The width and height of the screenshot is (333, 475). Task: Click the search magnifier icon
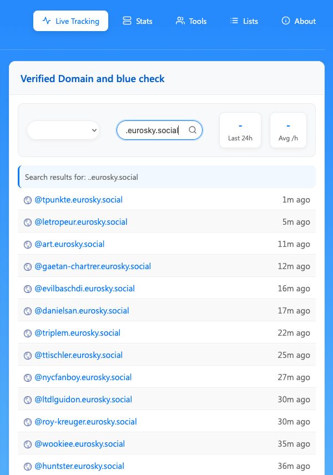[193, 130]
